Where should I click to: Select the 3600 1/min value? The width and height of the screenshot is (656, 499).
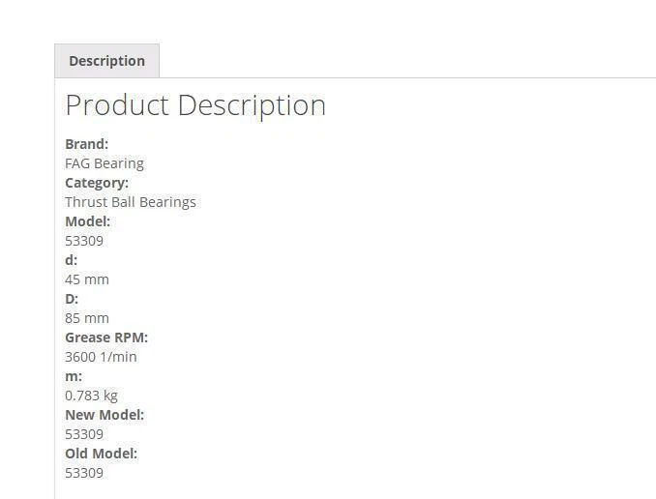[101, 357]
